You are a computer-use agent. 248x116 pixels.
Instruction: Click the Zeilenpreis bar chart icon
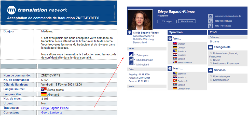131,54
